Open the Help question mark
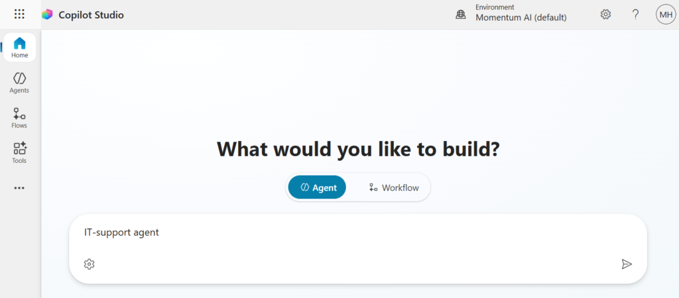Viewport: 679px width, 298px height. coord(635,14)
